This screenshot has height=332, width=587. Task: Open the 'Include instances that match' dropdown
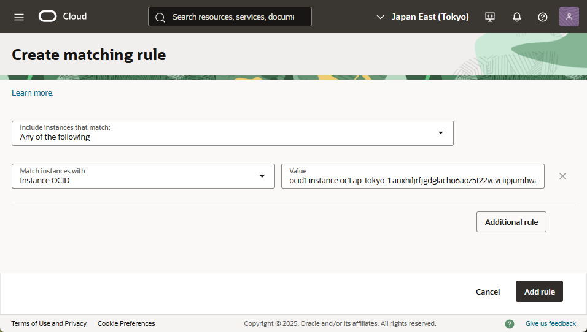[232, 133]
